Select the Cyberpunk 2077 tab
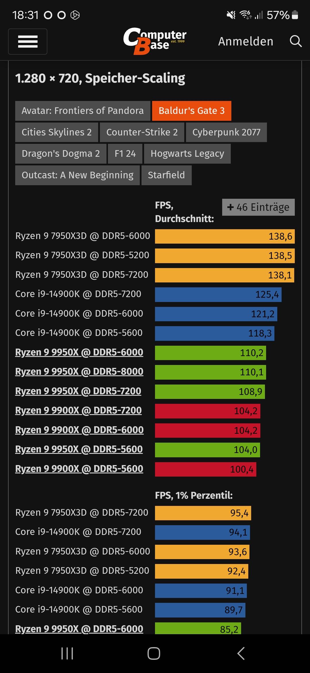The height and width of the screenshot is (673, 310). [x=226, y=132]
